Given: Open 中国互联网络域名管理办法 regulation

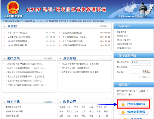Looking at the screenshot, I should point(26,85).
